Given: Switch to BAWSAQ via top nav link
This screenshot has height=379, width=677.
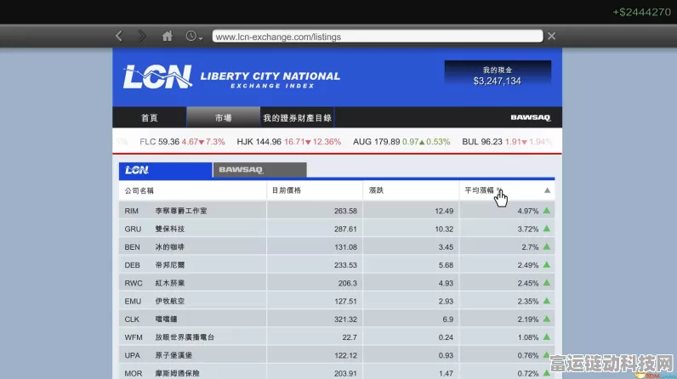Looking at the screenshot, I should (x=530, y=118).
